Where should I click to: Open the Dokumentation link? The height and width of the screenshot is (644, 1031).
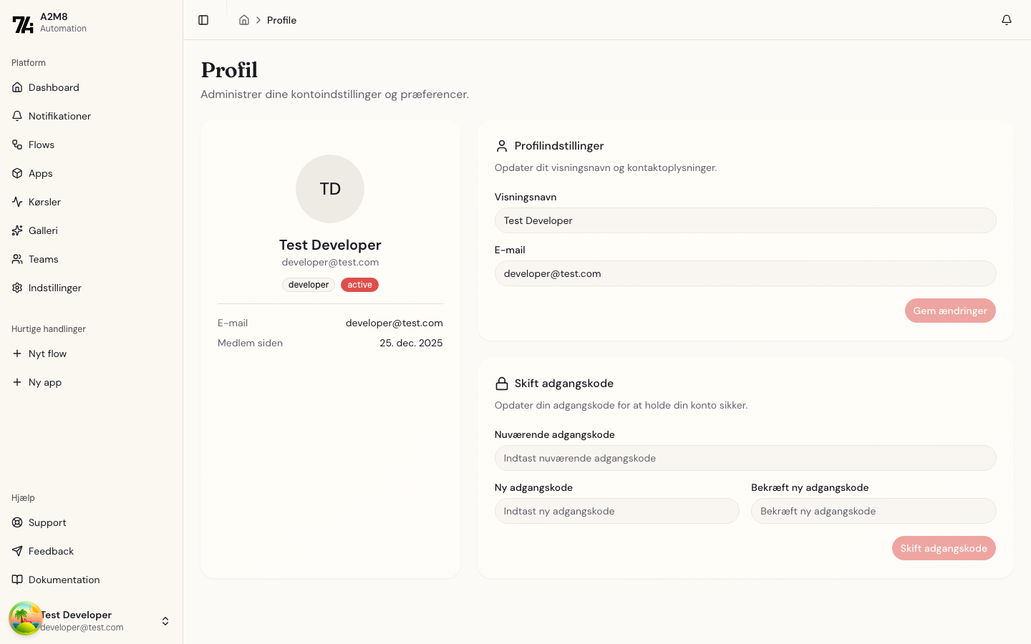pyautogui.click(x=64, y=580)
